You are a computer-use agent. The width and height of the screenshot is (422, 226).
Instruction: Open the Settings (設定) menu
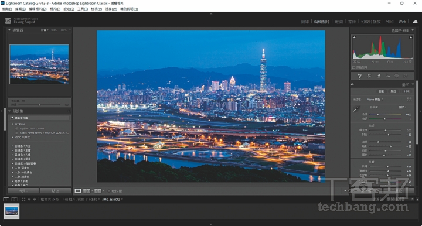(x=69, y=9)
